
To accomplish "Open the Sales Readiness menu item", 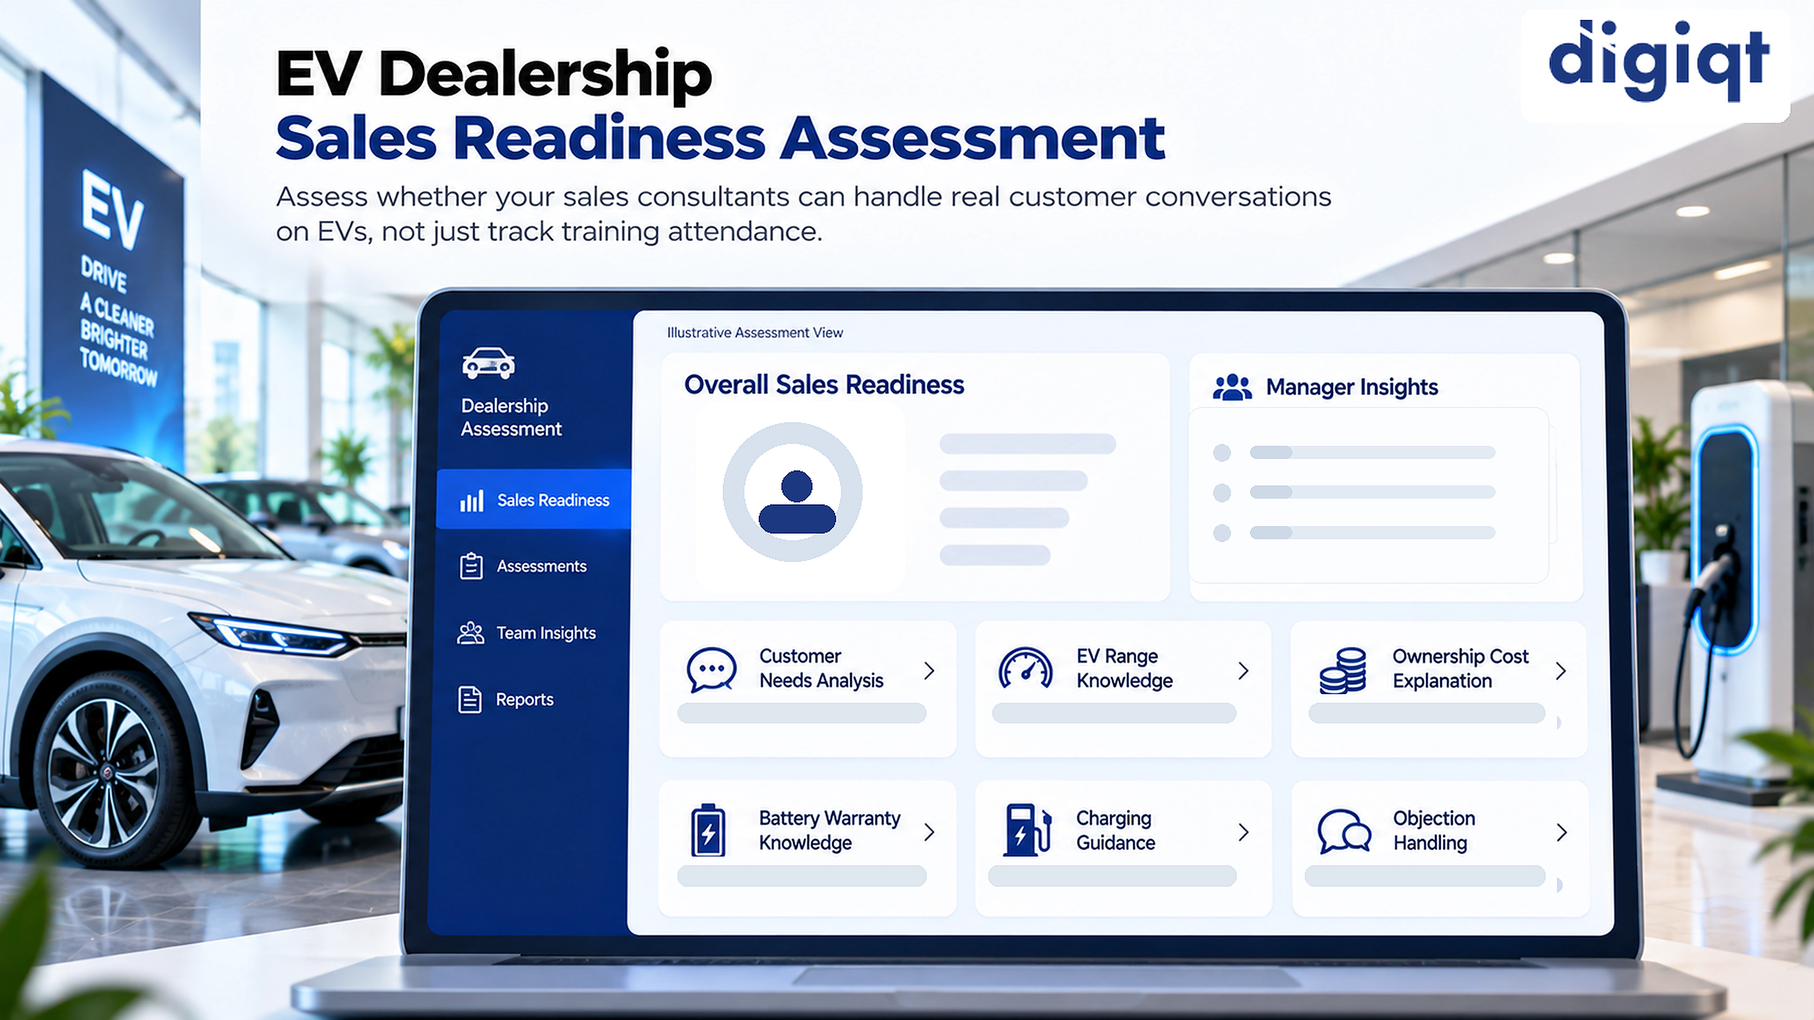I will coord(534,499).
